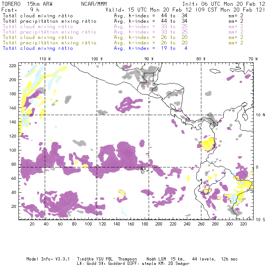Viewport: 267px width, 267px height.
Task: Select the "44 levels," footer text
Action: click(204, 259)
